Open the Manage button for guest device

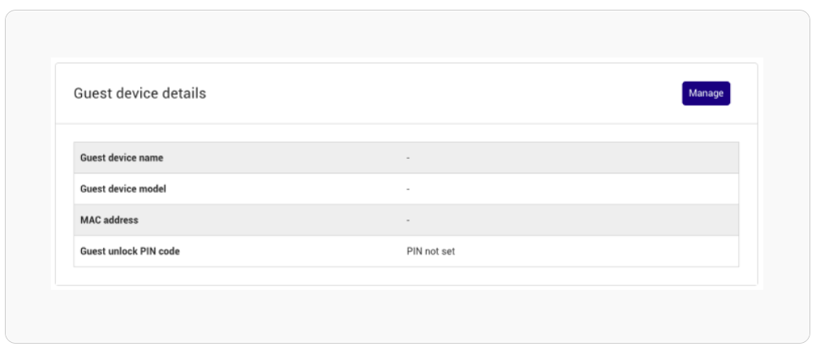[x=706, y=93]
